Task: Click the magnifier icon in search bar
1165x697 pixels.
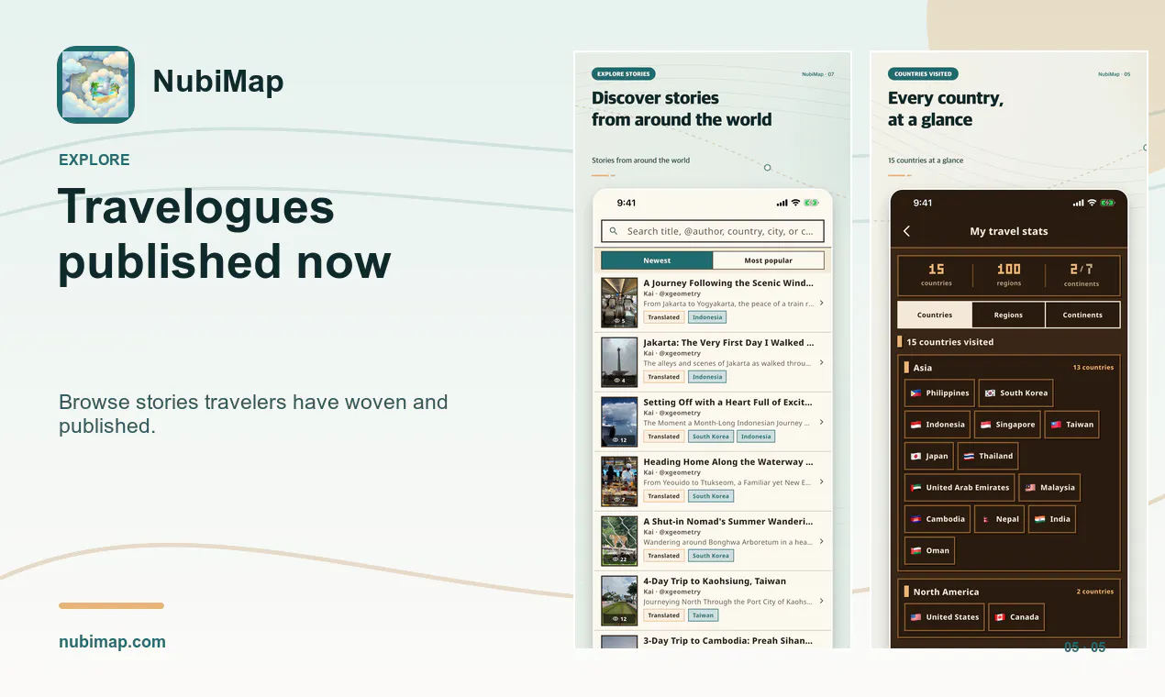Action: coord(614,232)
